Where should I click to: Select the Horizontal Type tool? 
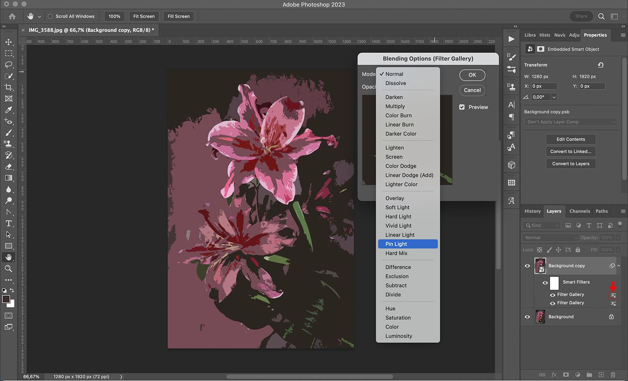click(x=8, y=223)
